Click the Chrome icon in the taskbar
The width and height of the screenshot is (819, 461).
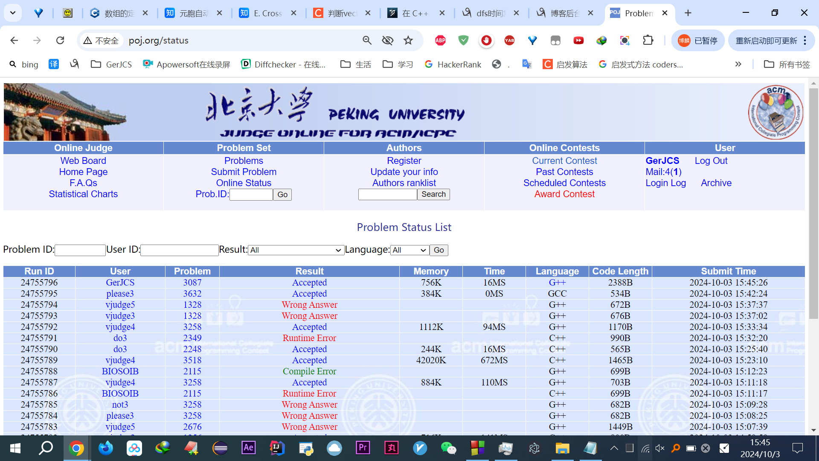76,448
